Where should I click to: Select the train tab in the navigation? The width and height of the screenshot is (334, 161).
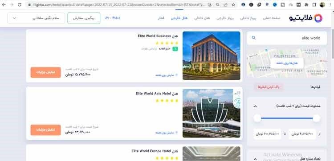[x=161, y=18]
